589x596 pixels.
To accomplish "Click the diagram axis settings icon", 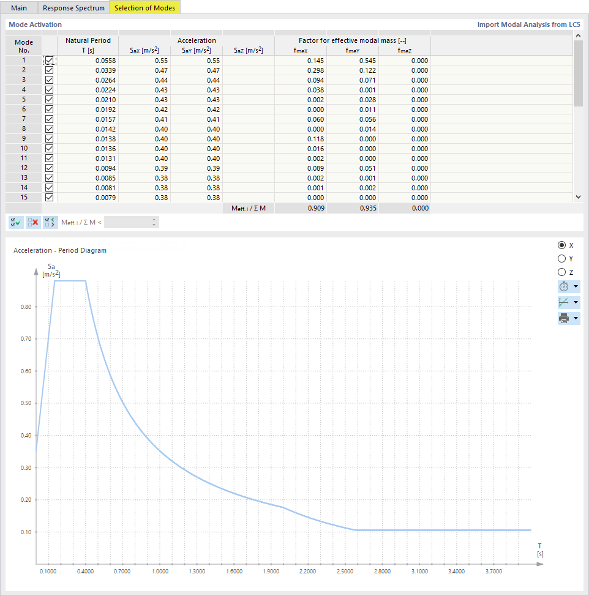I will pos(565,302).
